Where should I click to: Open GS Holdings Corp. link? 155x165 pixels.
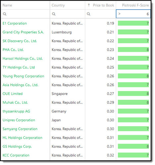pyautogui.click(x=17, y=147)
